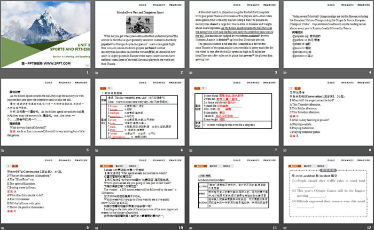The image size is (374, 230).
Task: Click the slide number label '5'
Action: click(x=88, y=150)
